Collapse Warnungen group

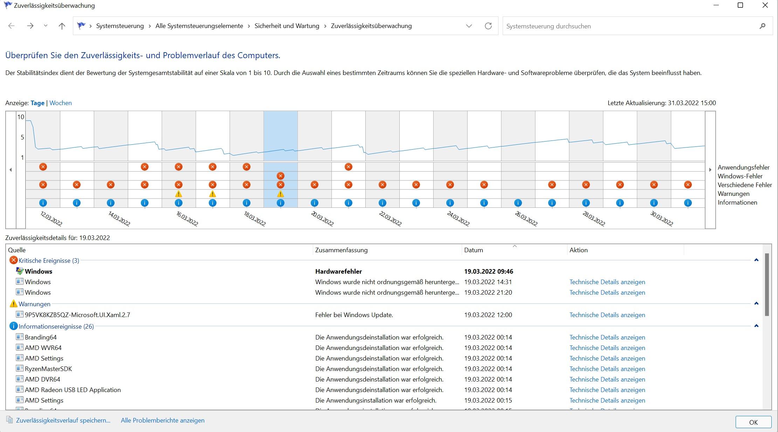(756, 303)
